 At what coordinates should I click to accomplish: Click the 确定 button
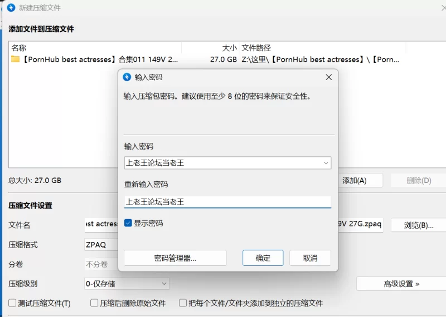(263, 258)
